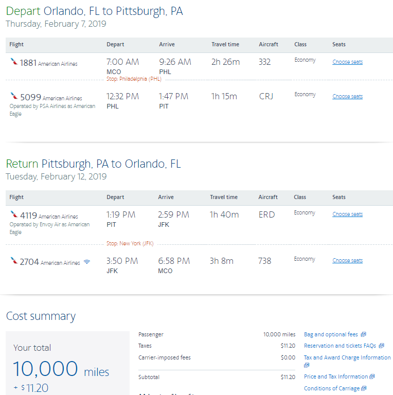Click the new-window icon after Conditions of Carriage
This screenshot has width=393, height=395.
pyautogui.click(x=364, y=388)
